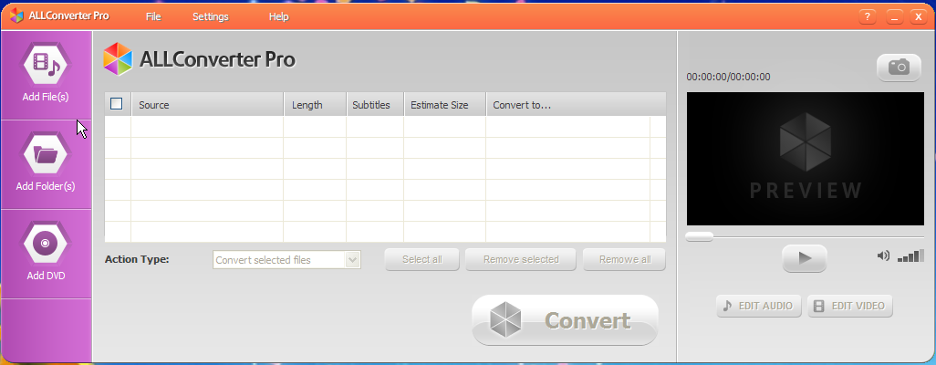Open the Help menu
This screenshot has width=936, height=365.
click(279, 16)
